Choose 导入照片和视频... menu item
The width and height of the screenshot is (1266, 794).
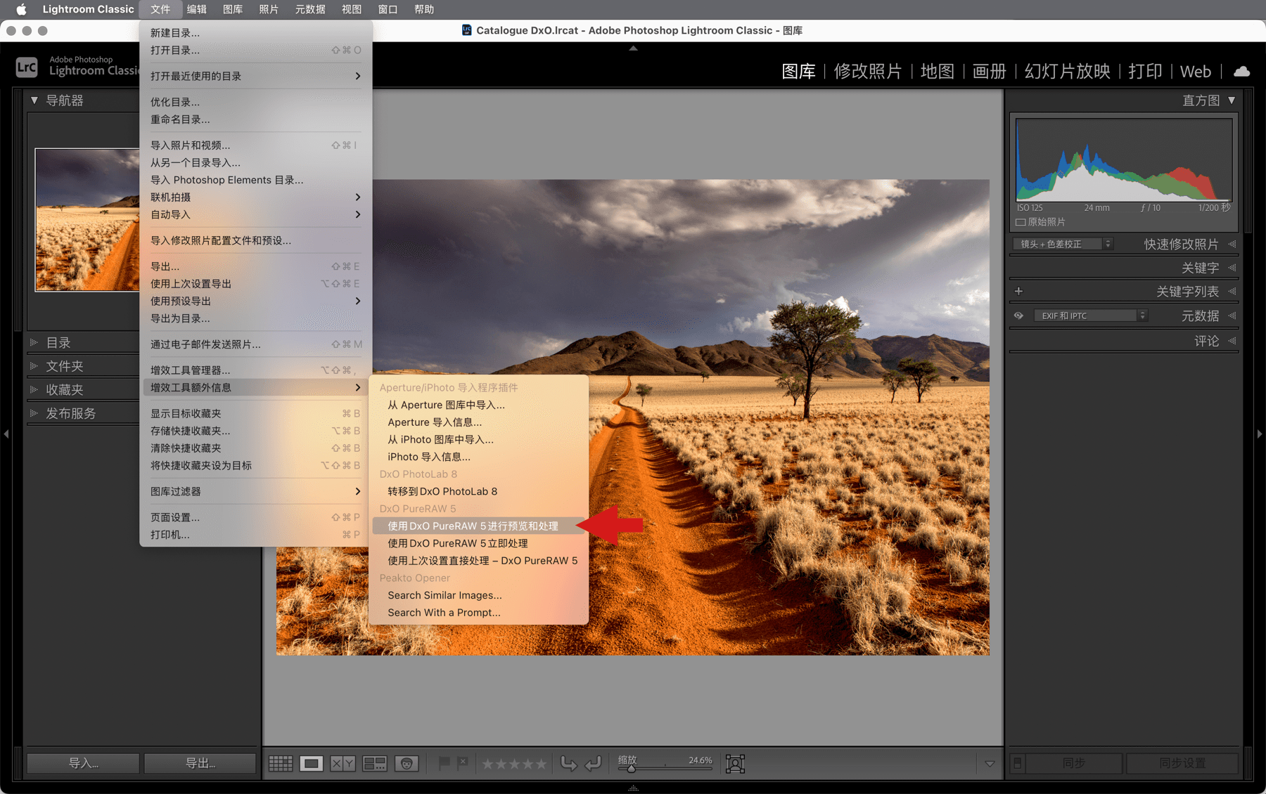coord(255,145)
